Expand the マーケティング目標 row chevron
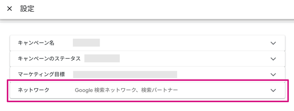Viewport: 294px width, 111px height. click(273, 75)
